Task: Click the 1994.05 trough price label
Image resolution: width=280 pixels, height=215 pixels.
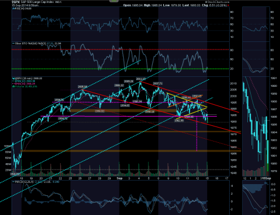Action: point(125,105)
